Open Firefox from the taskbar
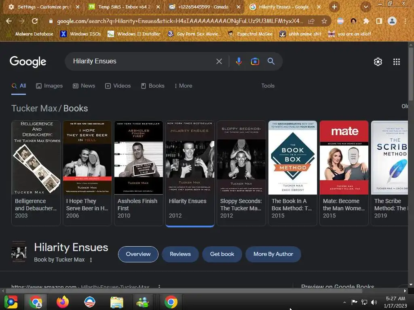 pos(63,302)
